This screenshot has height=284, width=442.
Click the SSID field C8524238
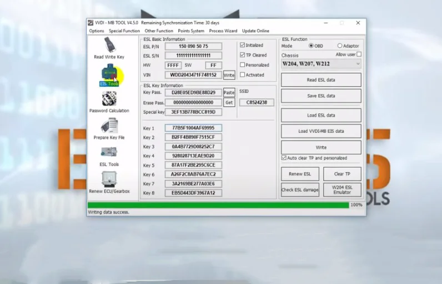pyautogui.click(x=257, y=102)
